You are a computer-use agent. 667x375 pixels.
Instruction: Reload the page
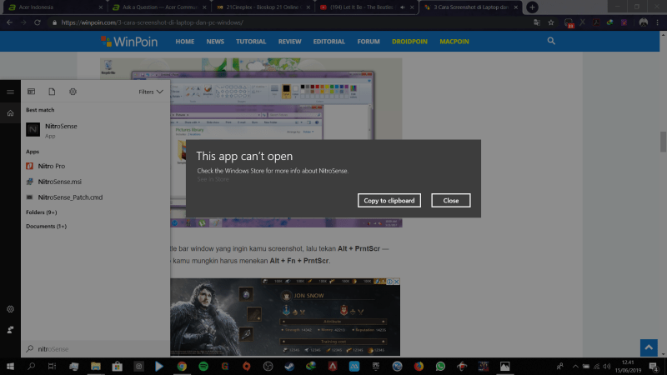pos(38,22)
